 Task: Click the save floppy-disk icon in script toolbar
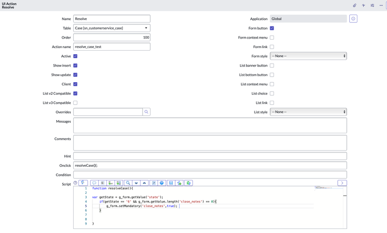click(171, 183)
